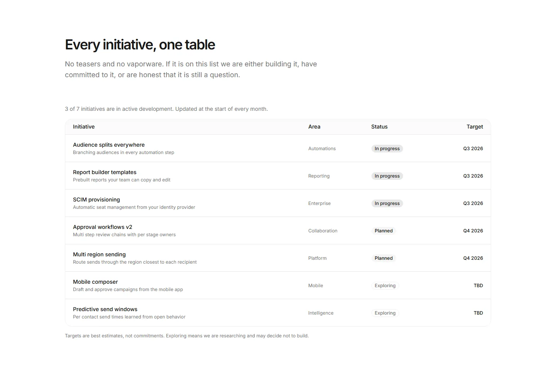
Task: Click 'Automatic seat management' description text
Action: (134, 207)
